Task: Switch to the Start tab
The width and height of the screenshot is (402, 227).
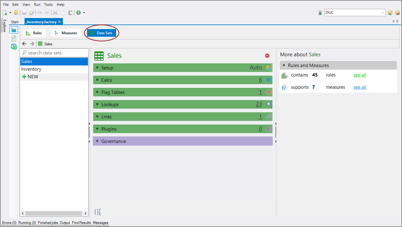Action: tap(14, 22)
